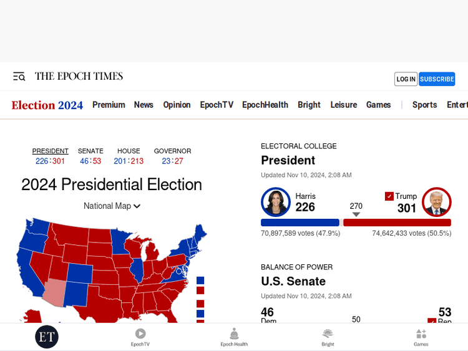Tap the Bright icon in the bottom bar
Screen dimensions: 468x351
click(x=328, y=337)
